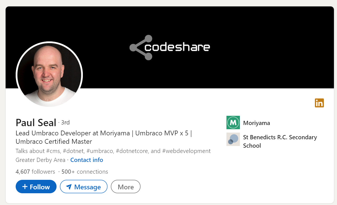Screen dimensions: 337x205
Task: Click the codeshare share-nodes logo icon
Action: coord(141,48)
